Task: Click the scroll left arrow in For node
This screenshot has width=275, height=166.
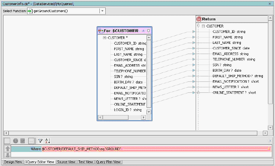Action: coord(100,117)
